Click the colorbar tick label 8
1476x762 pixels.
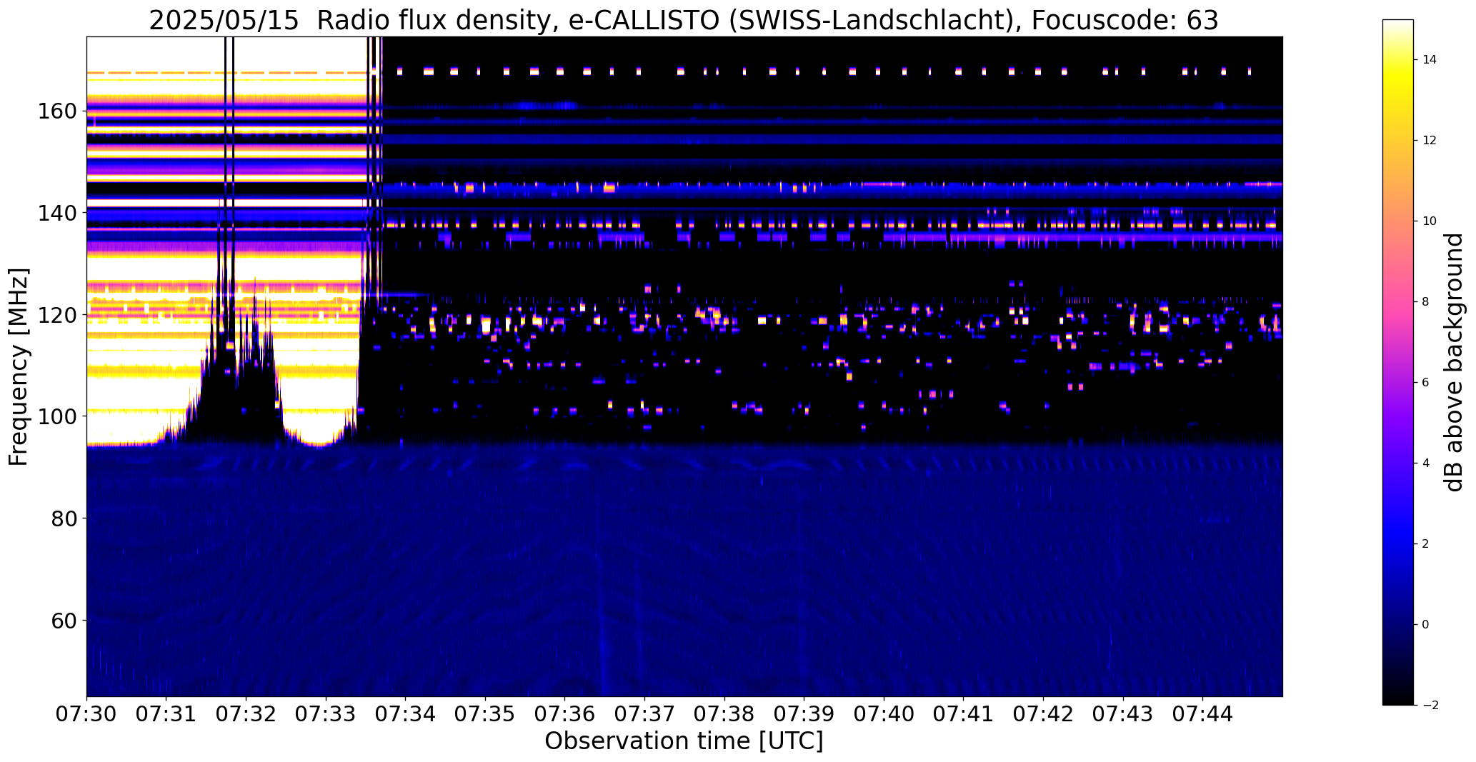1426,302
